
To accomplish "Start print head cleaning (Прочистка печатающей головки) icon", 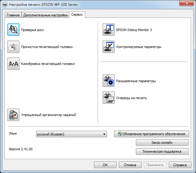I will (x=13, y=47).
